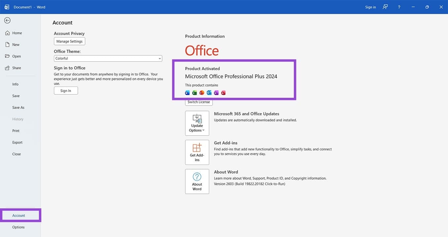The width and height of the screenshot is (448, 237).
Task: Open the feedback icon in the title bar
Action: tap(385, 7)
